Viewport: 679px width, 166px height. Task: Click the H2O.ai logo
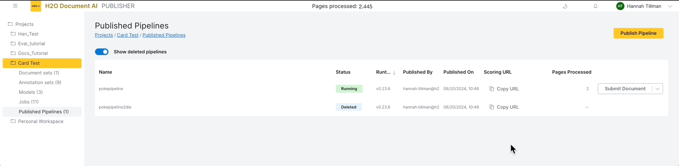click(36, 6)
